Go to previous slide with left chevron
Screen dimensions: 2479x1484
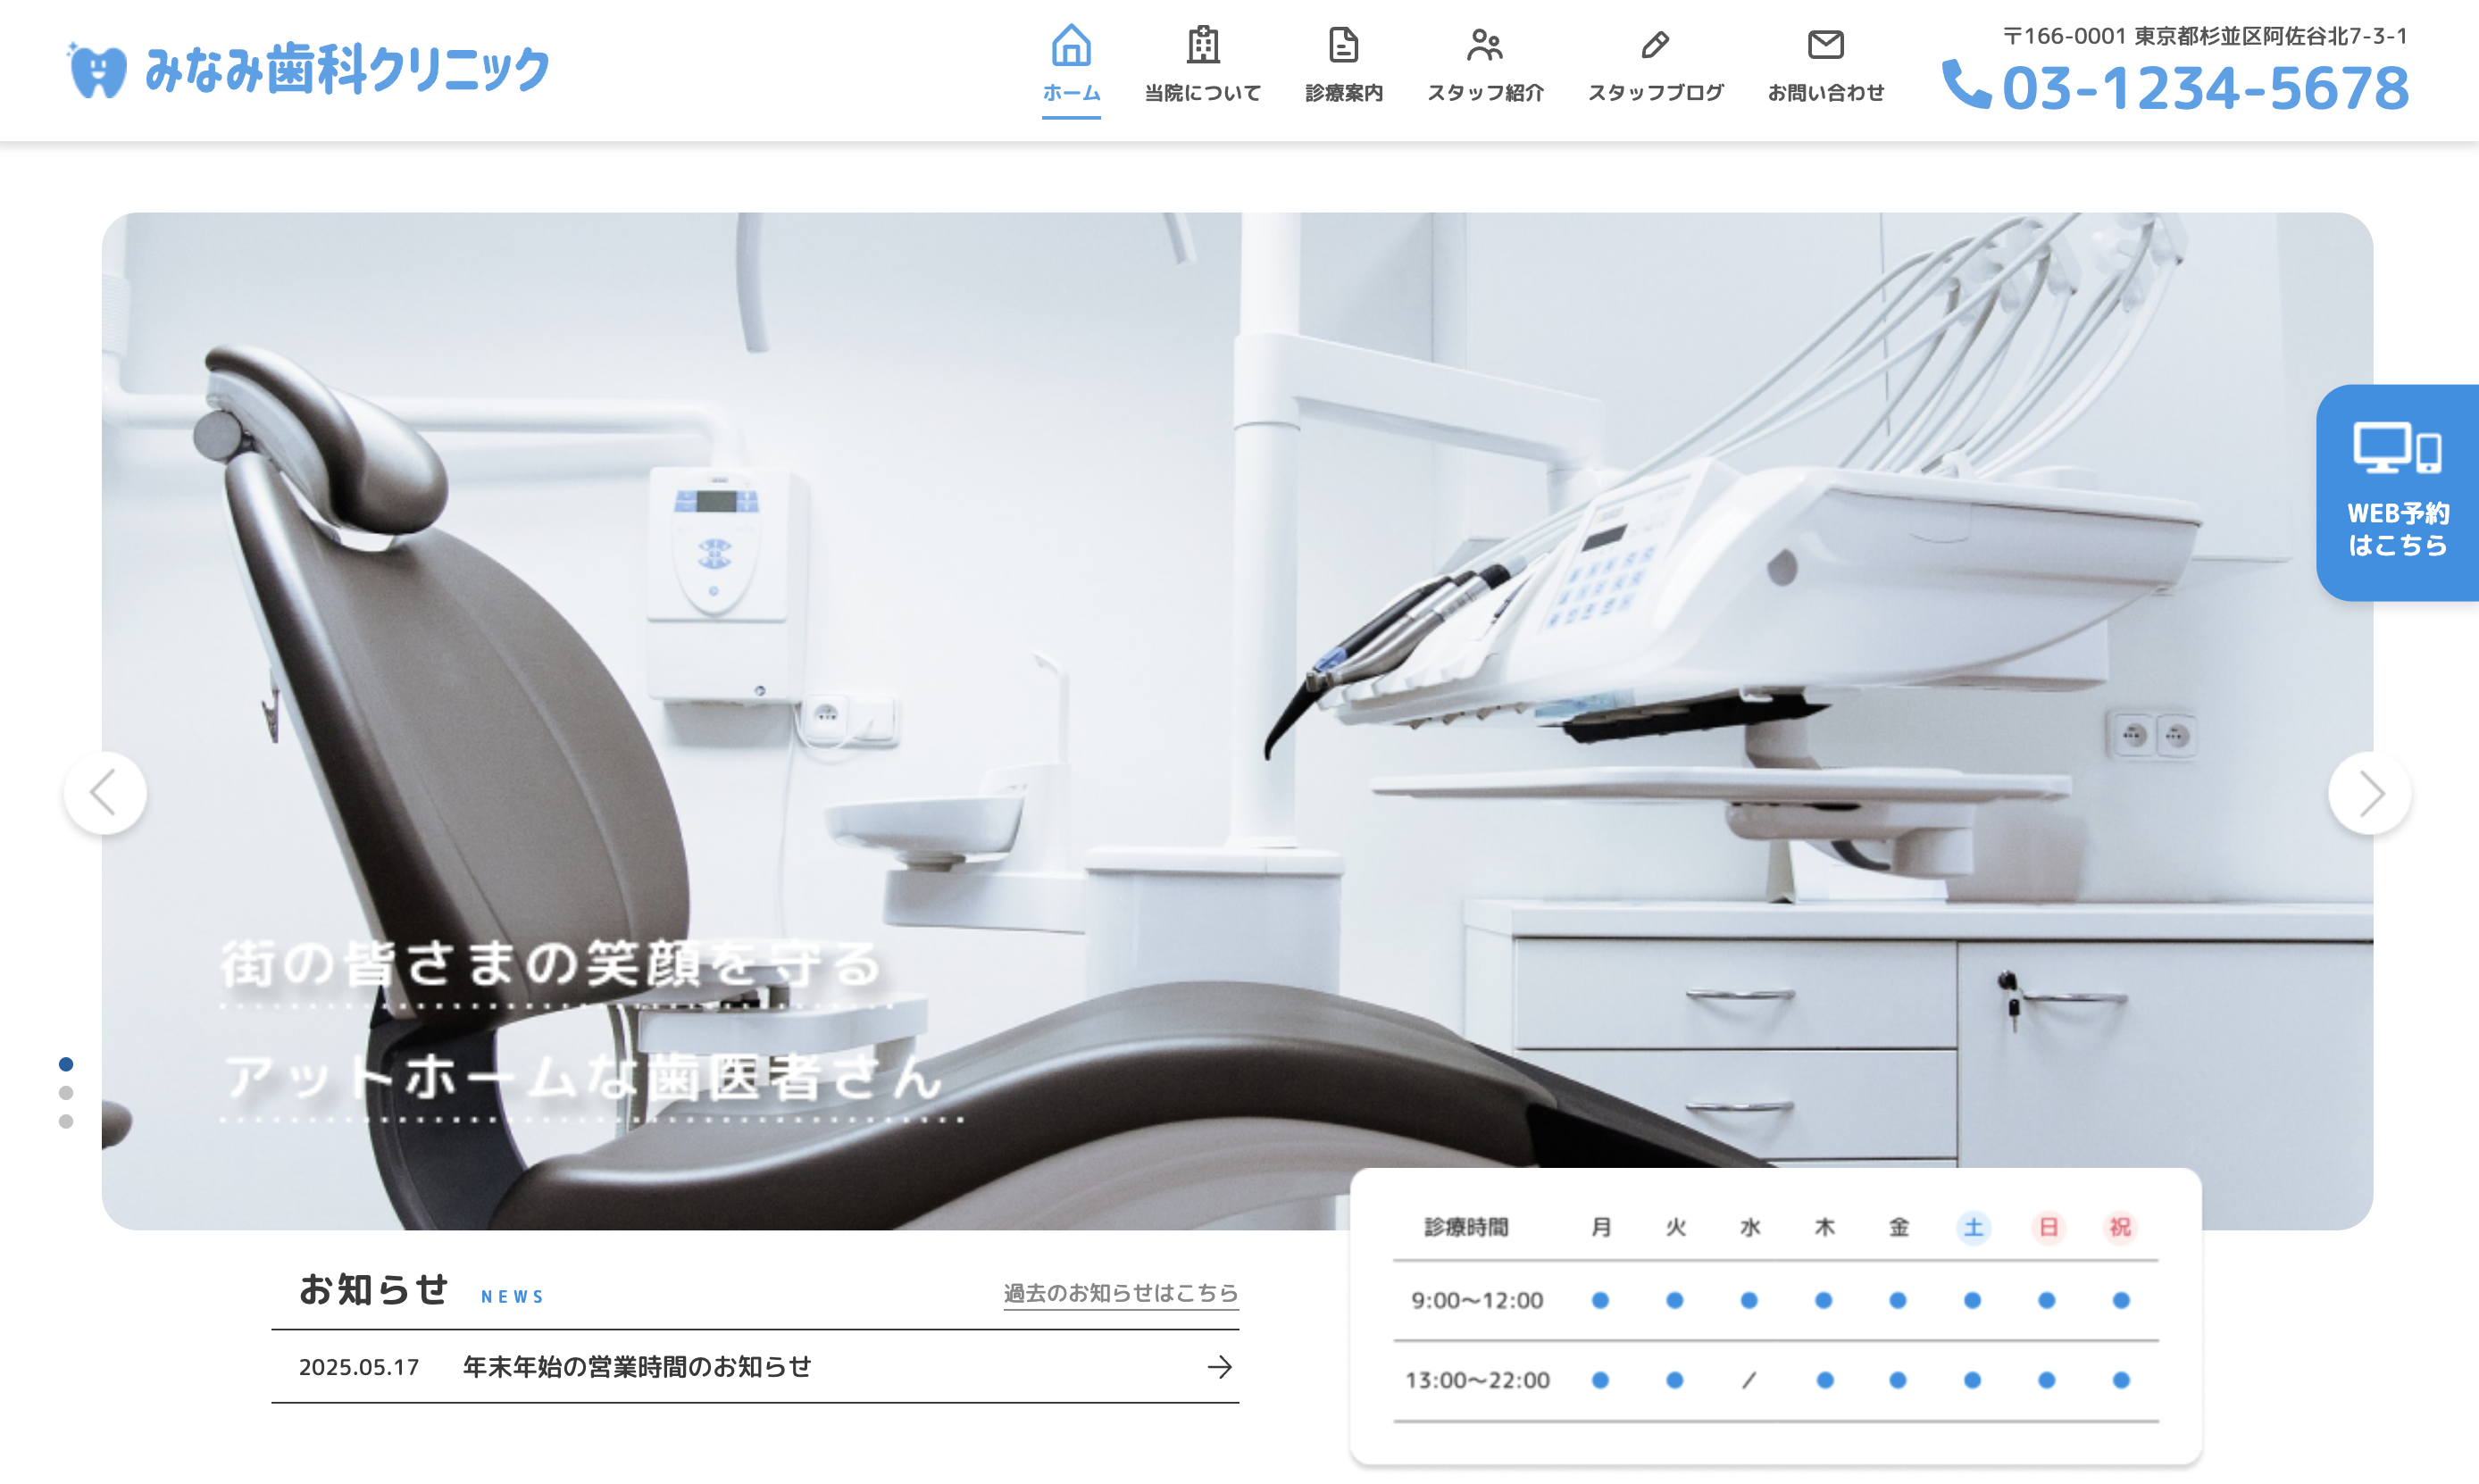point(105,793)
